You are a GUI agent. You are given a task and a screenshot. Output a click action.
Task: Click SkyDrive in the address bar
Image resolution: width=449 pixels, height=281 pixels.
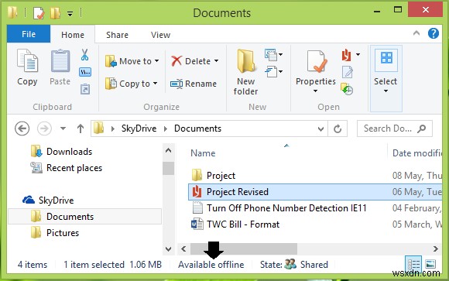(x=139, y=129)
